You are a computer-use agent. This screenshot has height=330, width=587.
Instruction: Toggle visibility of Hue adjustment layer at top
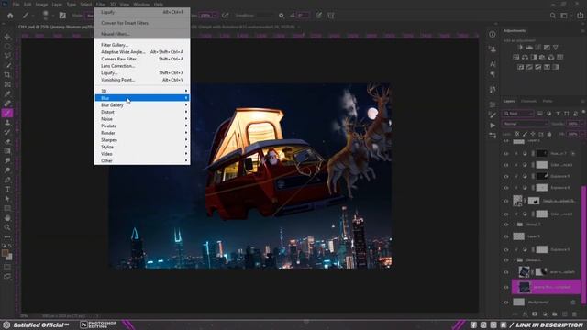(x=506, y=153)
